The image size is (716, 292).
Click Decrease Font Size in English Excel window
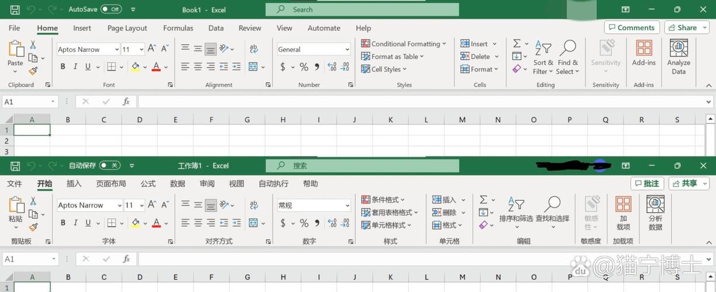click(x=164, y=49)
